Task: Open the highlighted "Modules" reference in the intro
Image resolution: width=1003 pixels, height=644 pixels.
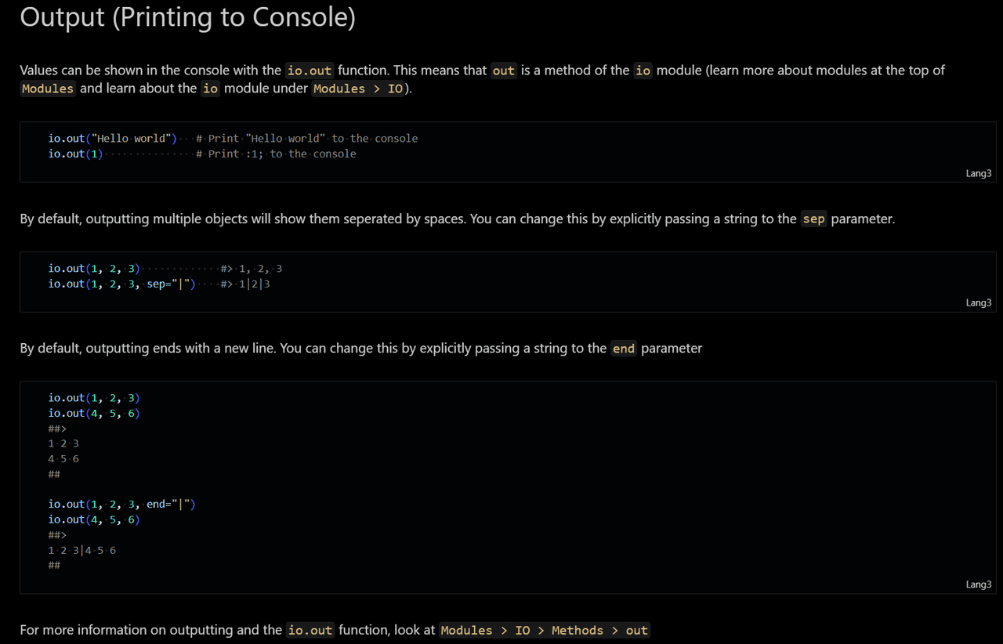Action: (x=48, y=89)
